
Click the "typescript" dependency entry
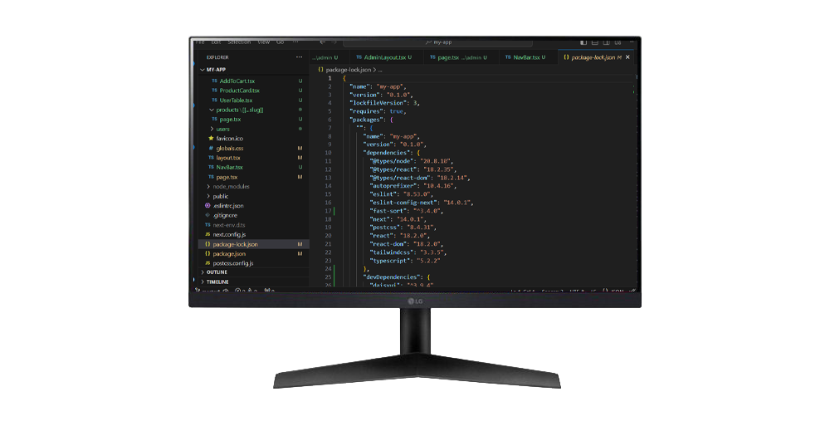pos(405,261)
